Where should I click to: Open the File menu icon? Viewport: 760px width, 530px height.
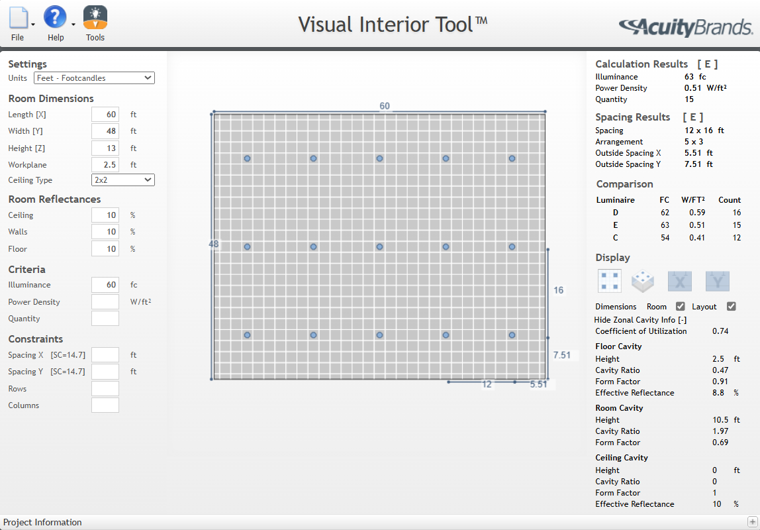(x=19, y=17)
